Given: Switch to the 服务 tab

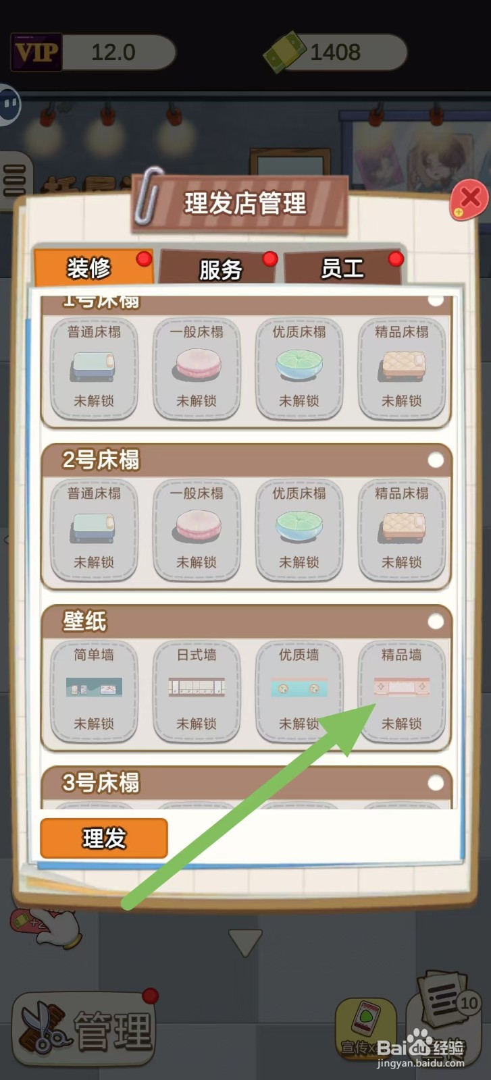Looking at the screenshot, I should [220, 269].
